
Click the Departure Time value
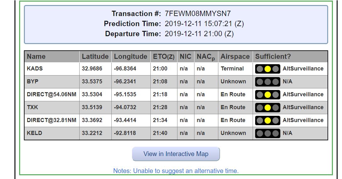tap(199, 34)
